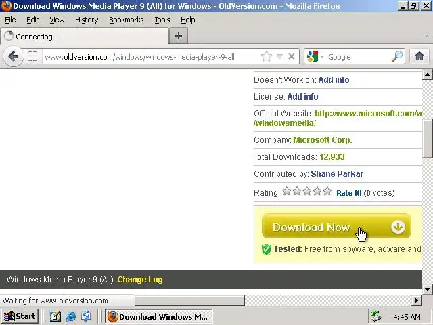Open the Help menu
The width and height of the screenshot is (433, 325).
tap(188, 20)
